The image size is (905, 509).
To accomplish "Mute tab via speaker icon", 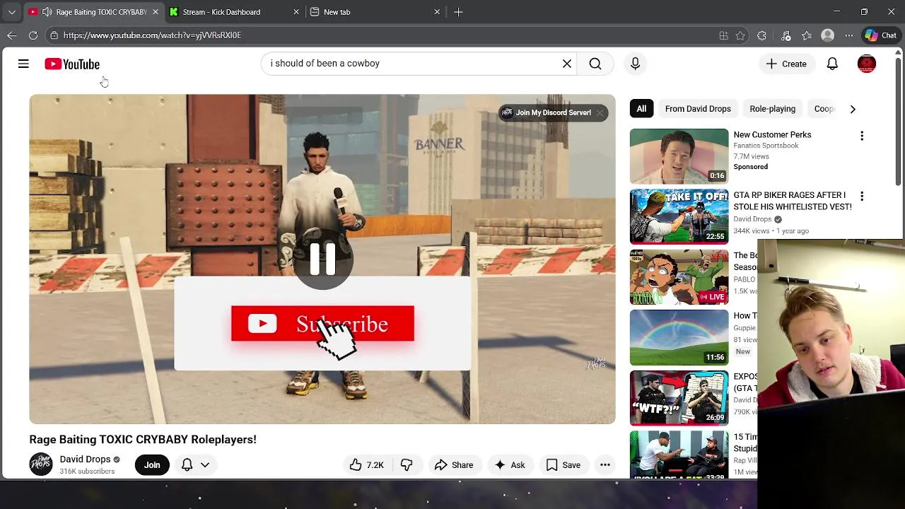I will pos(47,12).
